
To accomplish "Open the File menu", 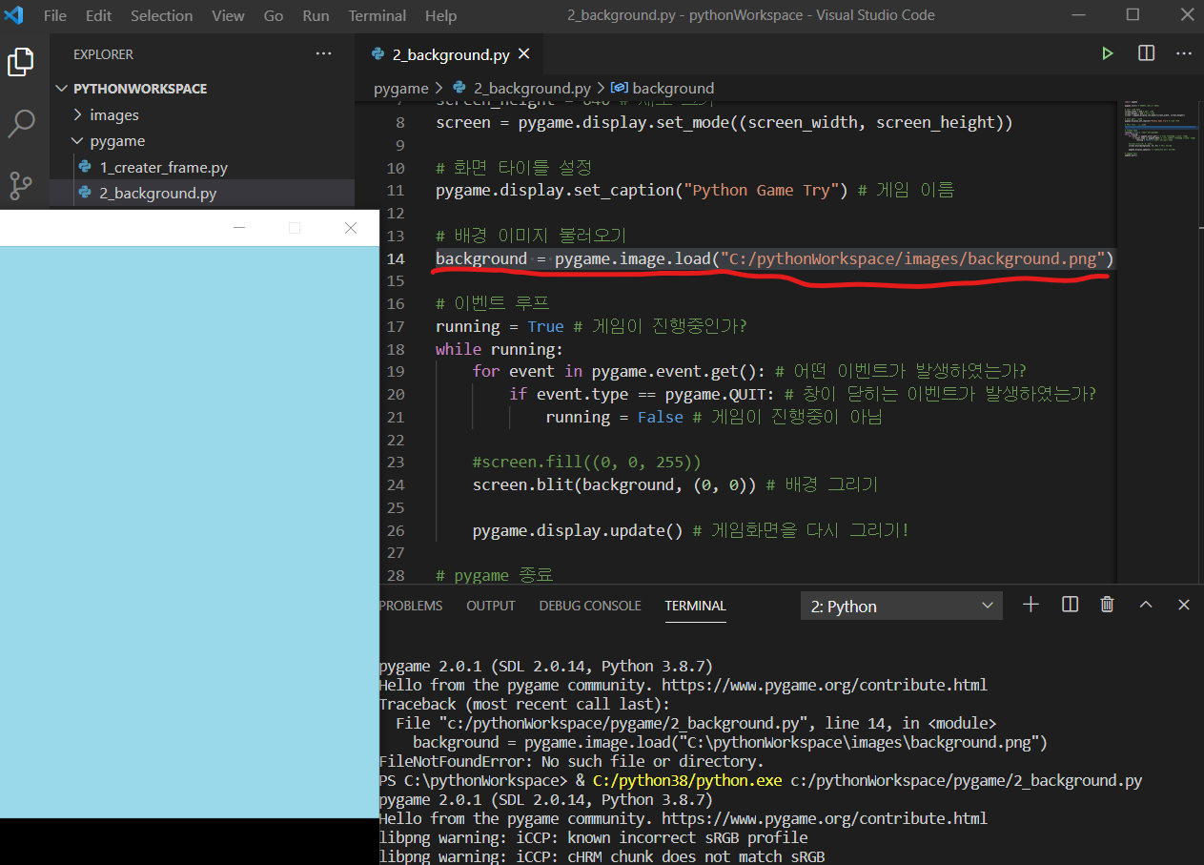I will pyautogui.click(x=55, y=15).
